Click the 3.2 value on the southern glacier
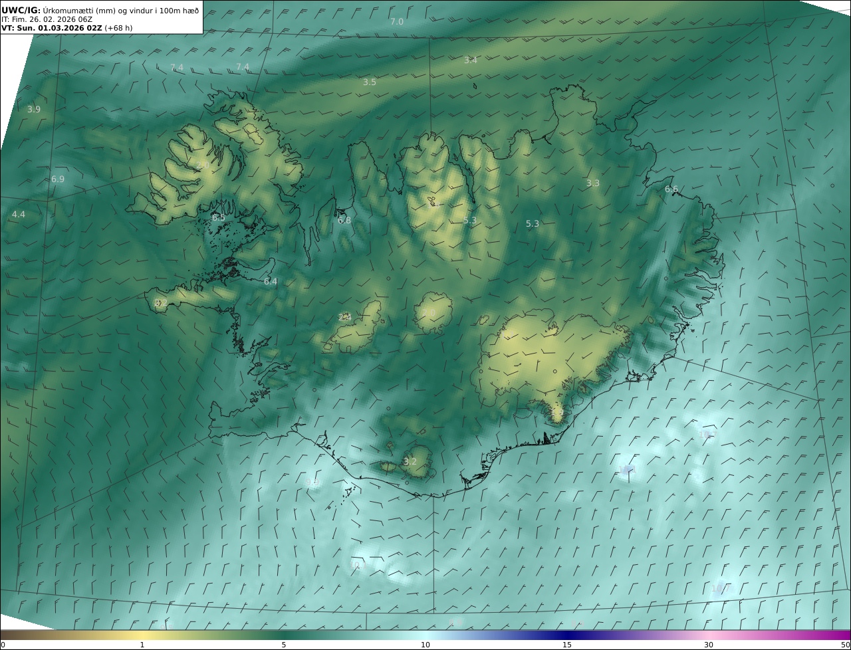The height and width of the screenshot is (650, 851). (x=410, y=462)
